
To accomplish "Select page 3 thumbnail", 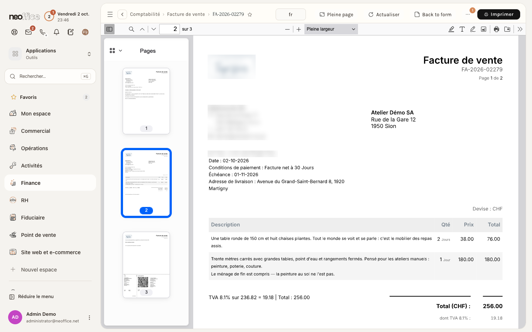I will [146, 265].
